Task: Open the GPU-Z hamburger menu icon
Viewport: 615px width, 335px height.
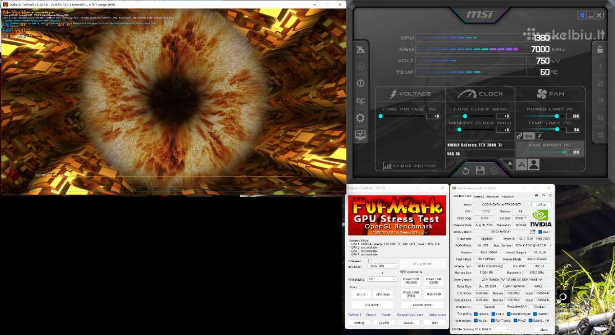Action: pos(550,196)
